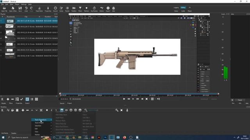This screenshot has width=250, height=140.
Task: Append clip to timeline with plus icon
Action: [x=23, y=110]
